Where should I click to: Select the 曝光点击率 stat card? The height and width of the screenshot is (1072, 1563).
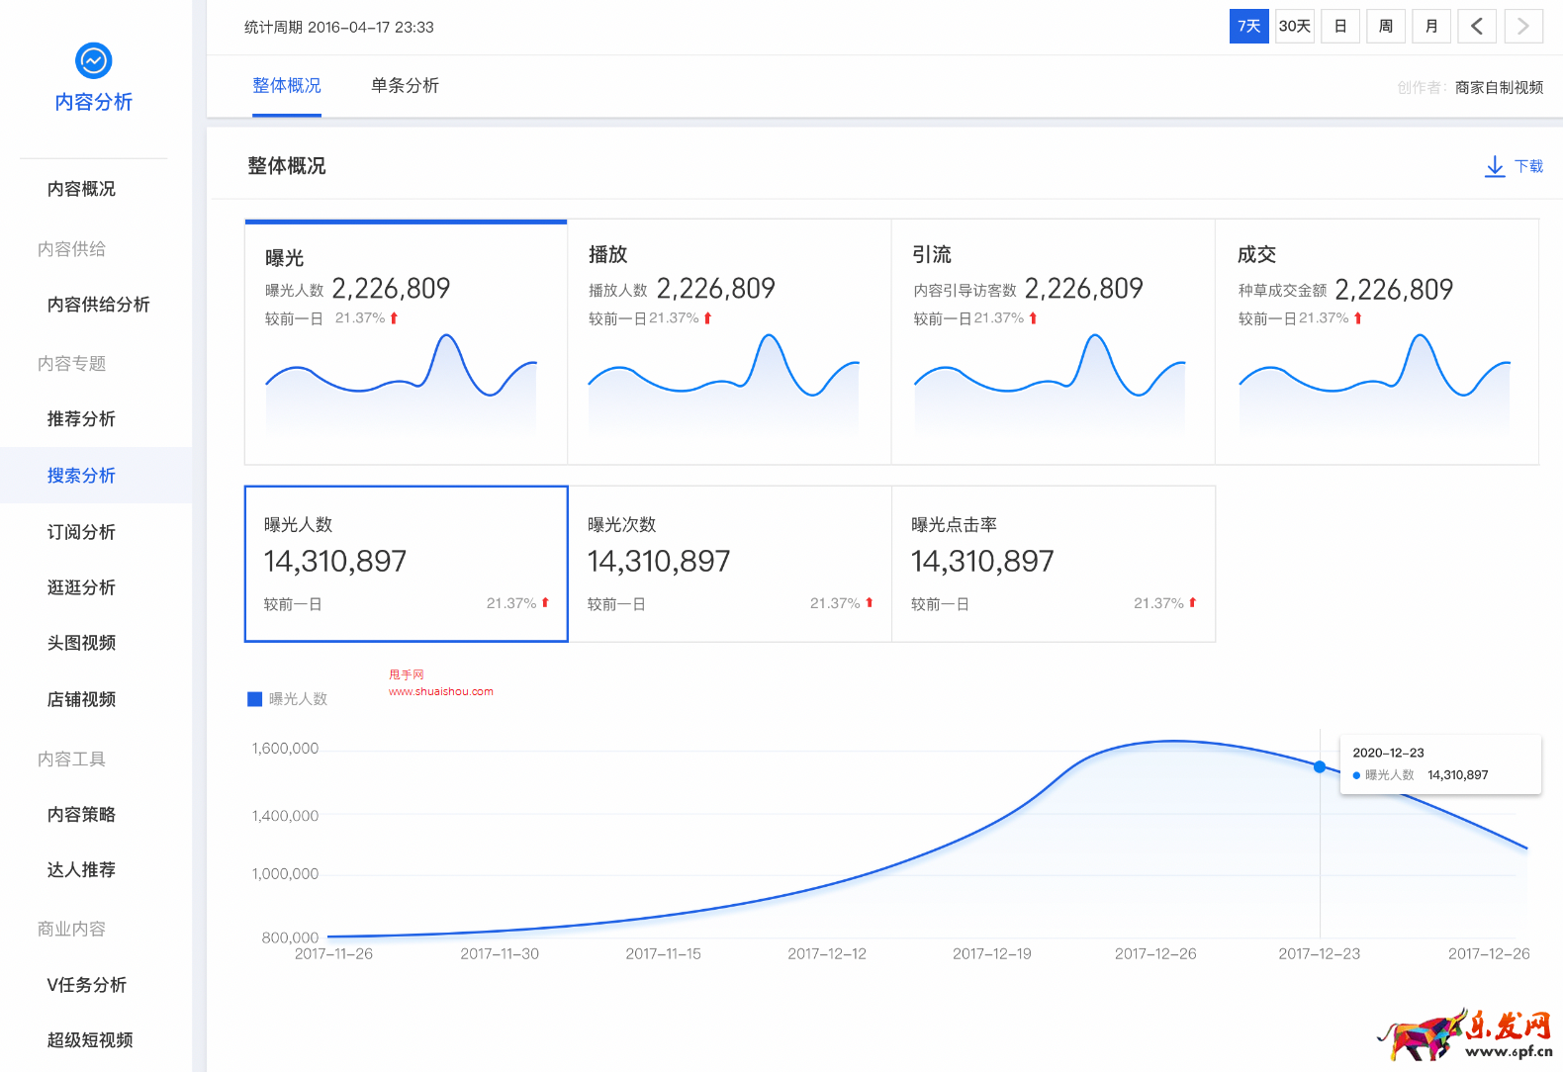pyautogui.click(x=1054, y=564)
